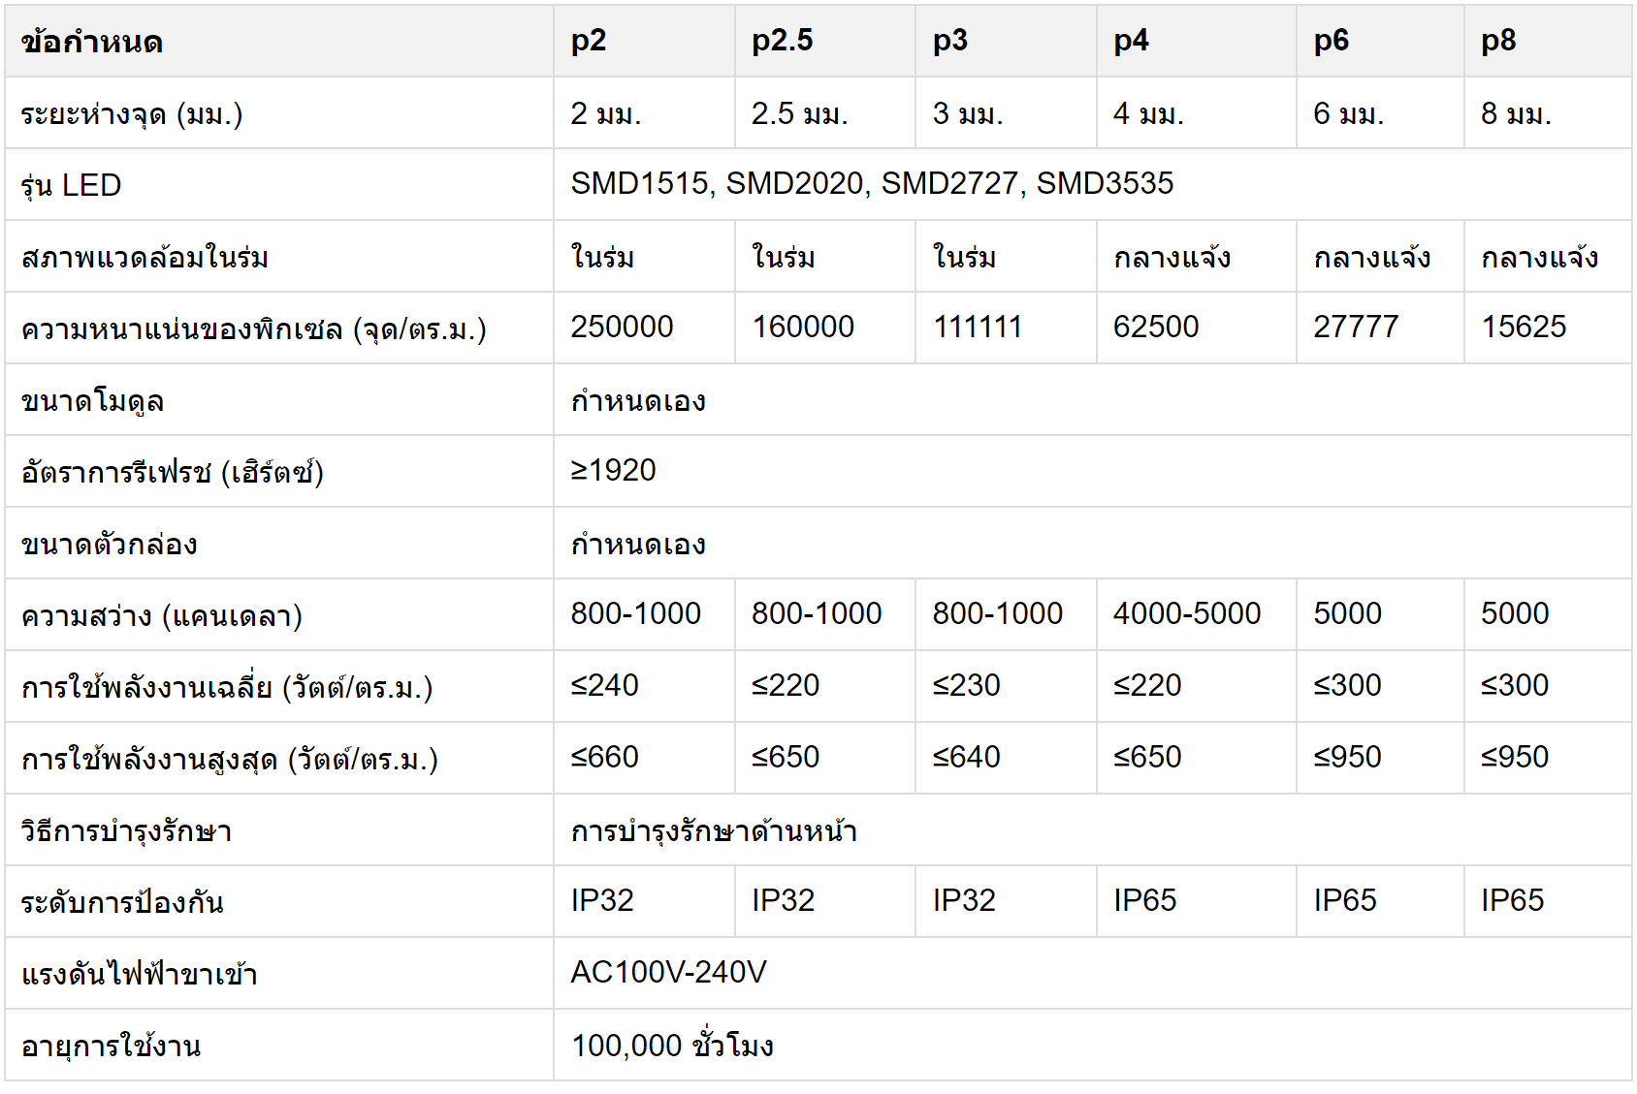Click the วิธีการบำรุงรักษา row label
This screenshot has height=1094, width=1637.
(279, 829)
